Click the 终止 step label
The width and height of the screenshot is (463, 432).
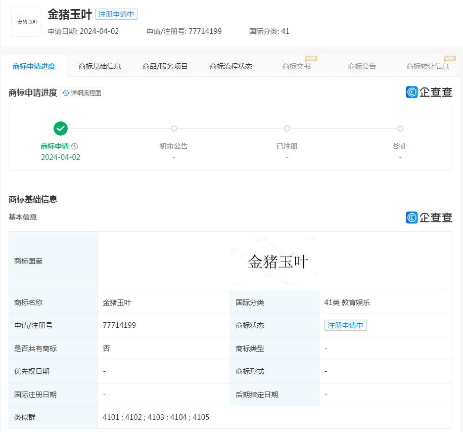pyautogui.click(x=400, y=146)
